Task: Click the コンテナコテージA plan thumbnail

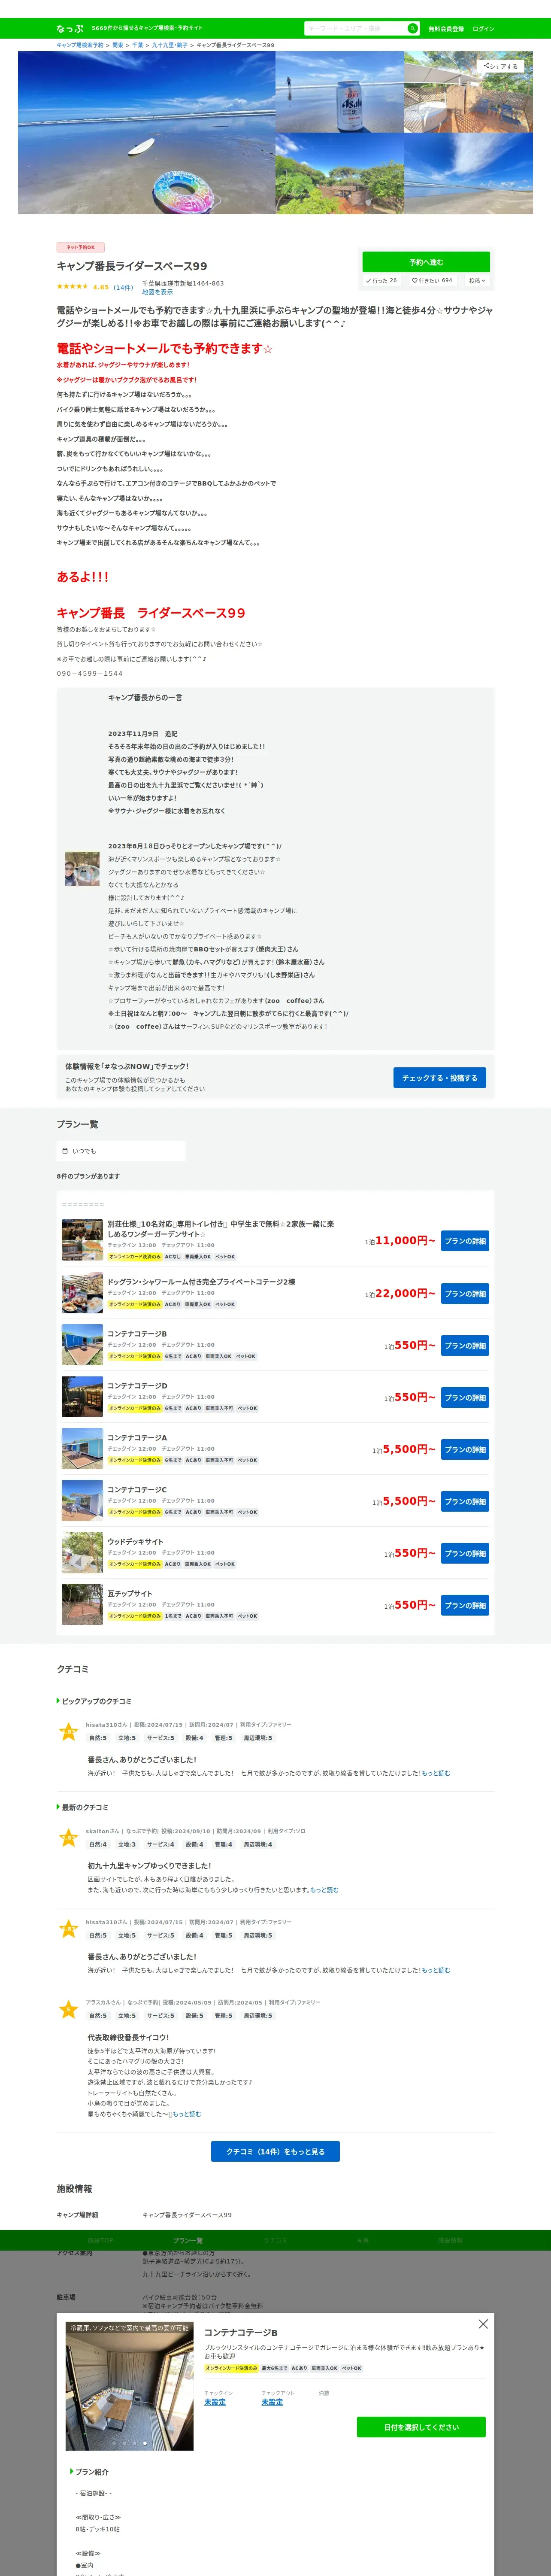Action: tap(82, 1449)
